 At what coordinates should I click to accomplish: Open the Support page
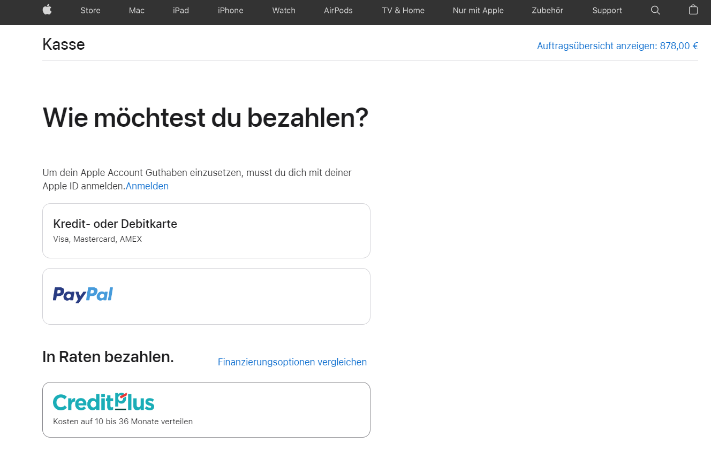pos(607,10)
